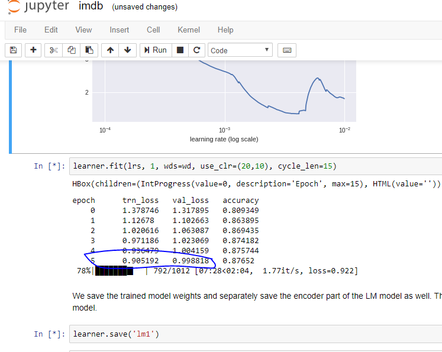Paste cells below icon
This screenshot has width=442, height=352.
tap(89, 50)
